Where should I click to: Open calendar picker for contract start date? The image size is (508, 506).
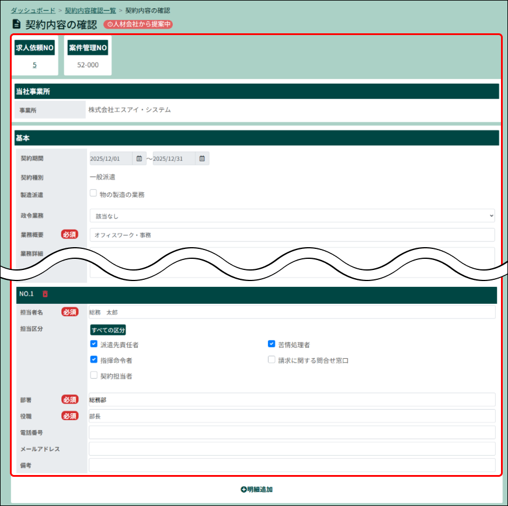(139, 158)
